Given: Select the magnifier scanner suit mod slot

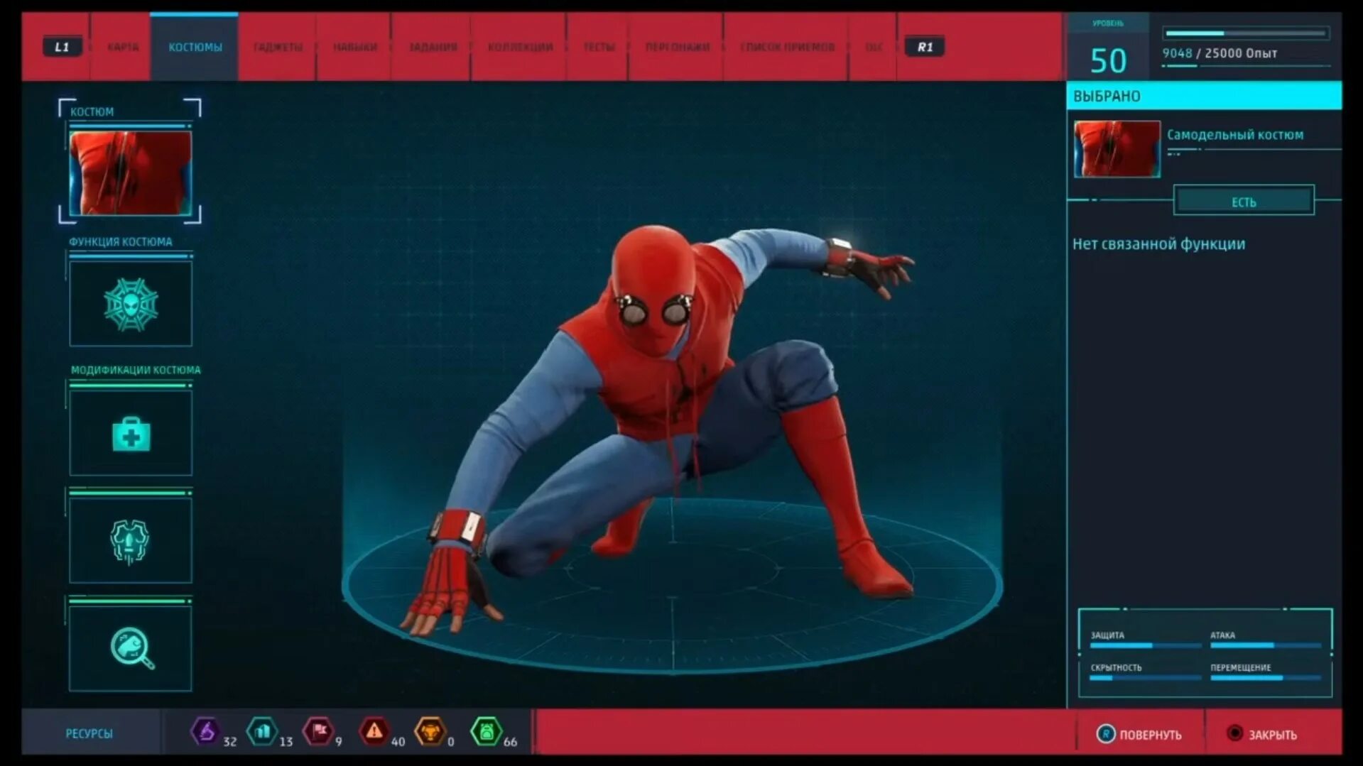Looking at the screenshot, I should click(131, 648).
